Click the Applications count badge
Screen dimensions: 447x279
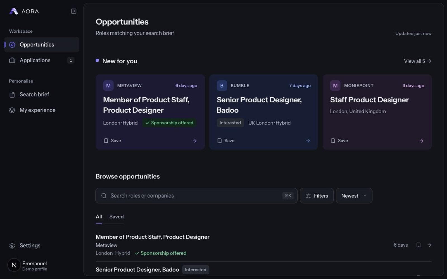tap(71, 60)
